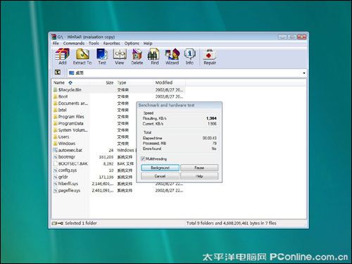The image size is (352, 264).
Task: Launch the Wizard tool
Action: [x=172, y=56]
